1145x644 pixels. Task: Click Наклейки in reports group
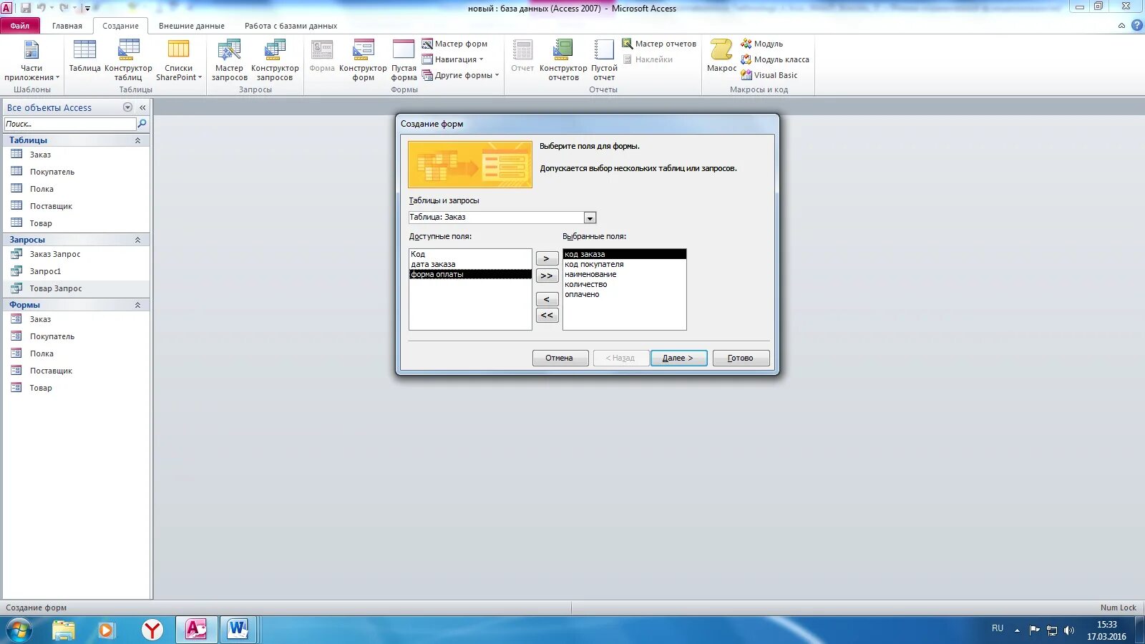[x=648, y=59]
